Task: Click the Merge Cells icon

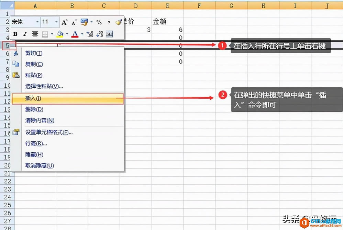Action: pos(110,34)
